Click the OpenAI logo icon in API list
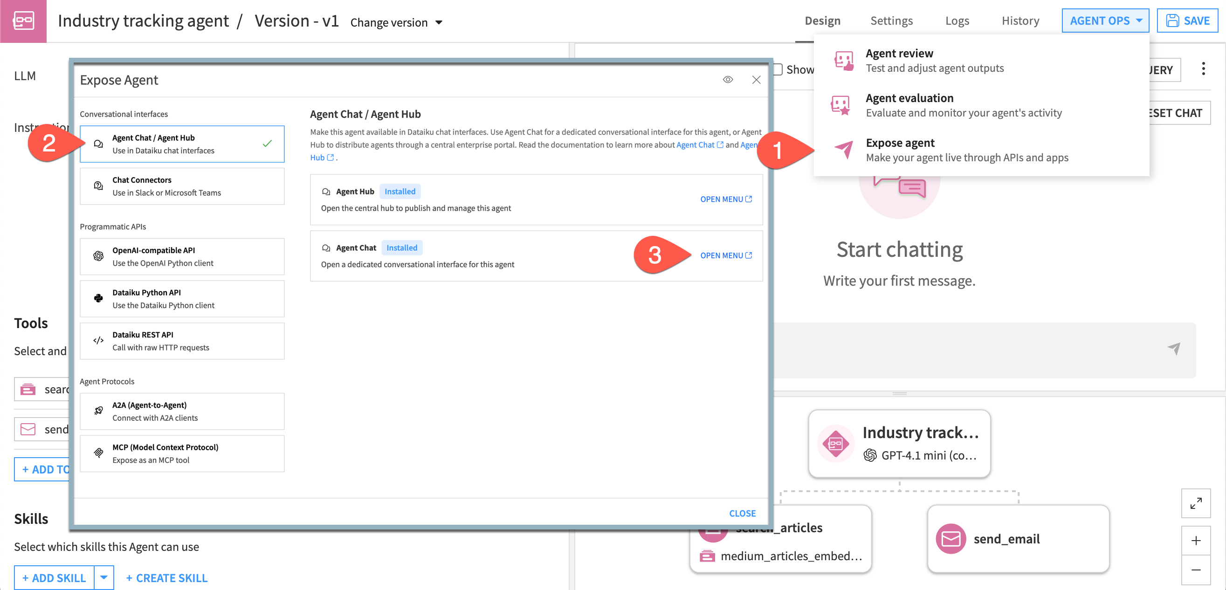This screenshot has width=1226, height=590. pos(98,256)
